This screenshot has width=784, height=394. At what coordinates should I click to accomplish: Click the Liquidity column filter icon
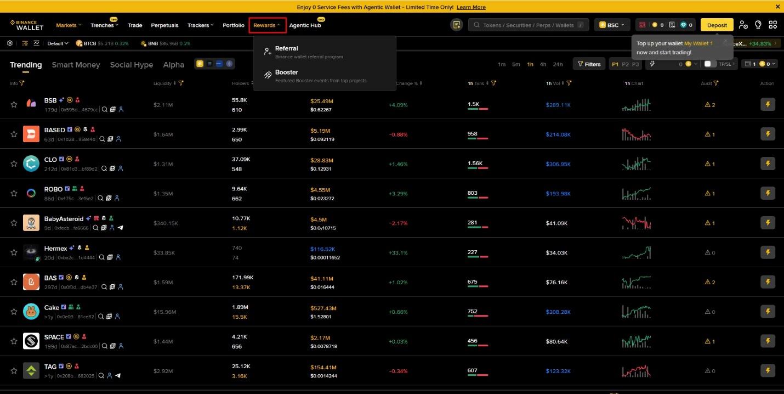coord(180,83)
